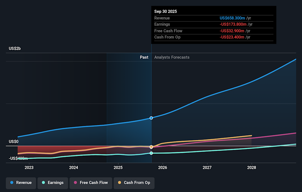Viewport: 302px width, 192px height.
Task: Click the 2026 year label on timeline
Action: coord(163,168)
